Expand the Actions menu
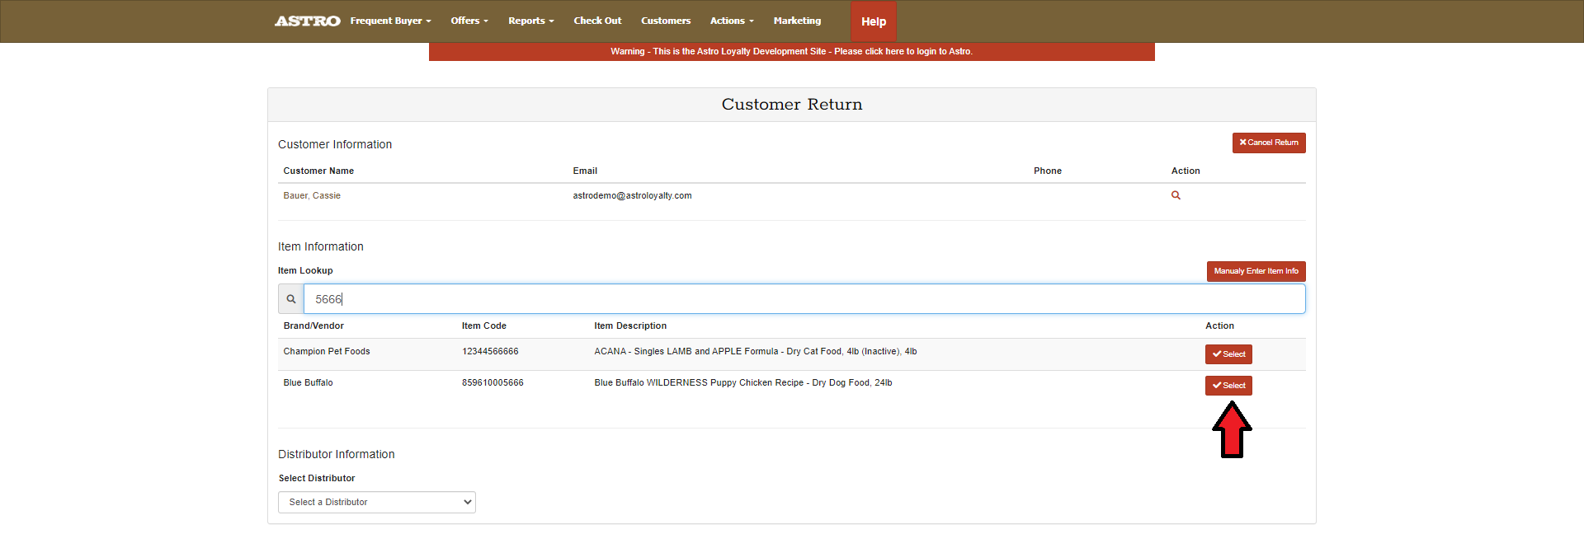The height and width of the screenshot is (548, 1584). [x=732, y=21]
